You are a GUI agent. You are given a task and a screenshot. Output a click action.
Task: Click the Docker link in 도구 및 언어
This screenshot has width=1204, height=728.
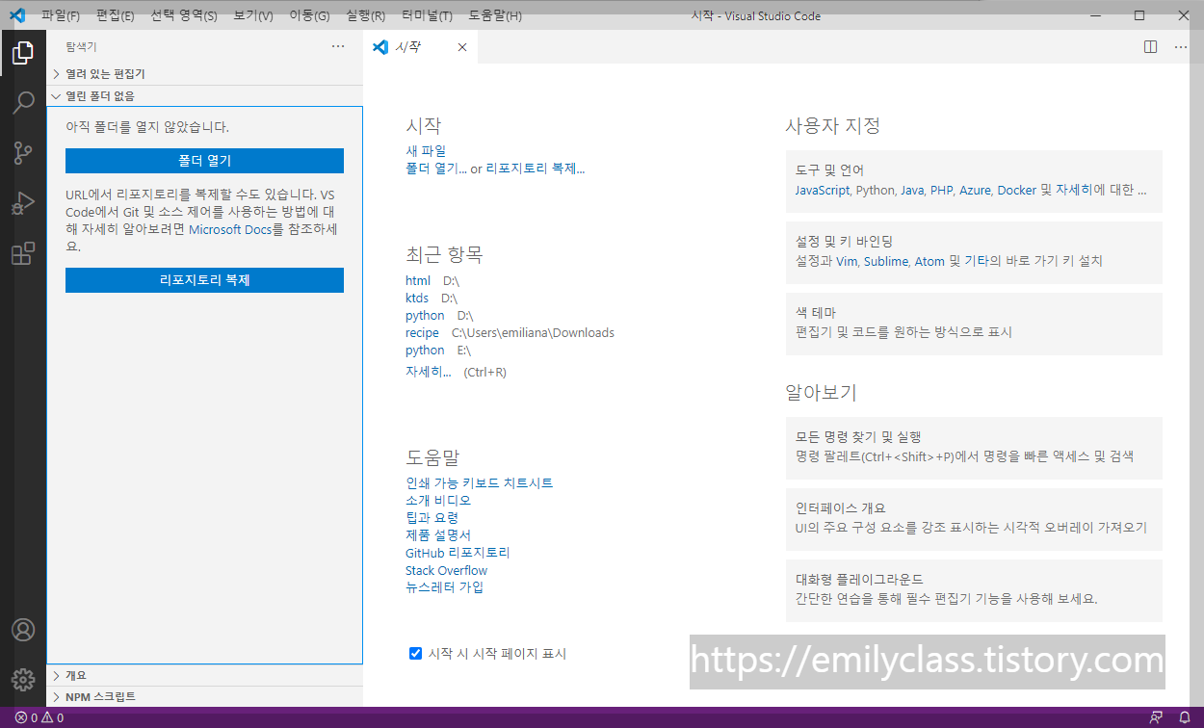click(x=1016, y=190)
